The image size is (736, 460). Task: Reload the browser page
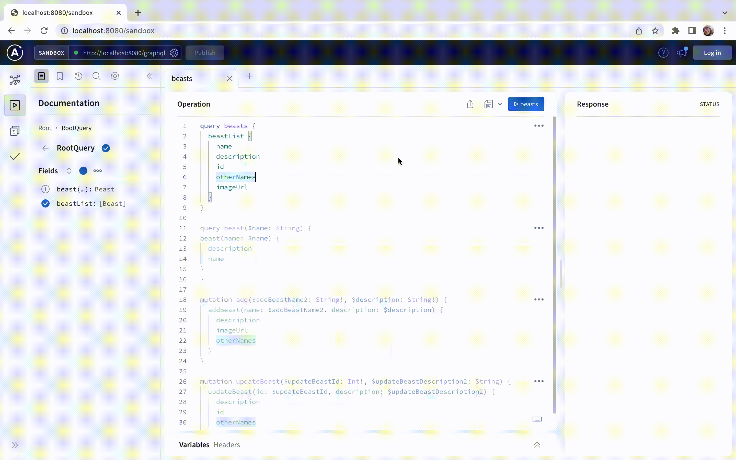(44, 31)
